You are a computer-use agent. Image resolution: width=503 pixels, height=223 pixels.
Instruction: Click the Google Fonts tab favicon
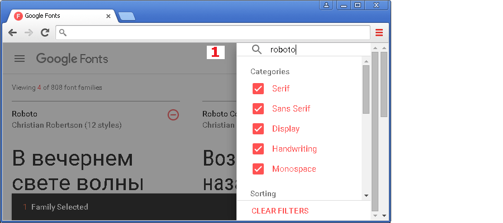(18, 16)
